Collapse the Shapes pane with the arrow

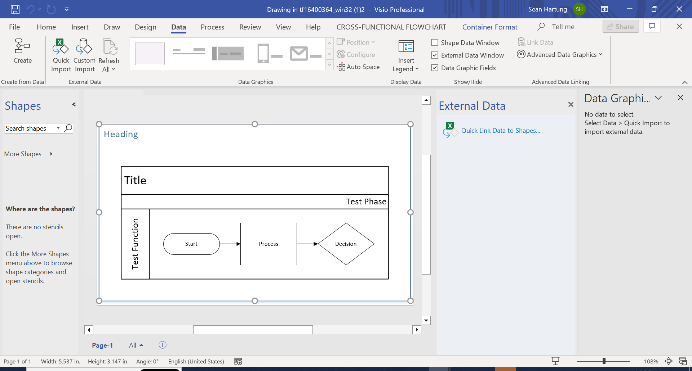click(74, 104)
